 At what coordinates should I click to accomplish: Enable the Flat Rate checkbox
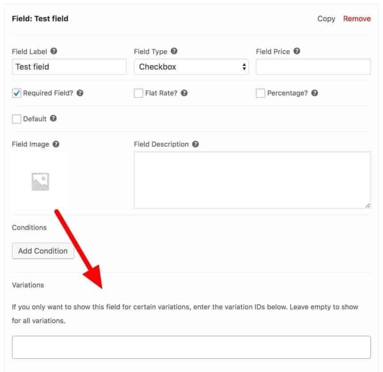[138, 93]
